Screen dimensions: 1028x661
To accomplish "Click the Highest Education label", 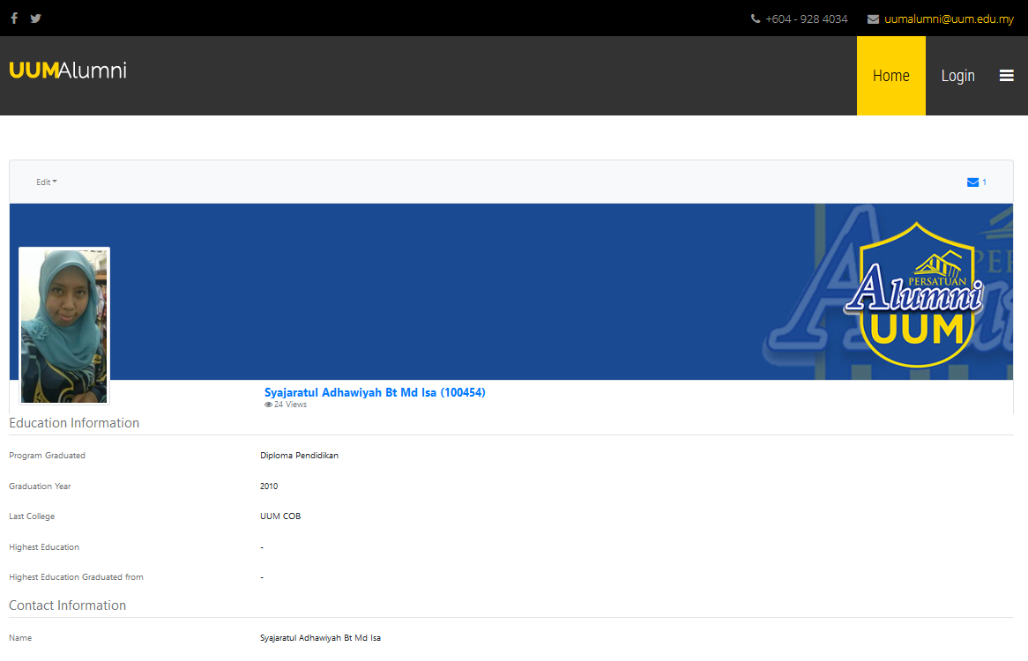I will (44, 547).
